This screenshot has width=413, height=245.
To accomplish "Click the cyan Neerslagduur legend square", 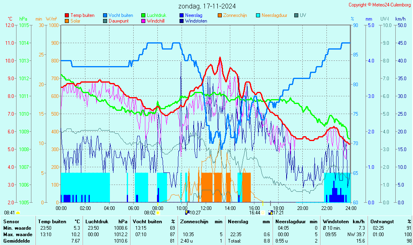I will coord(258,15).
